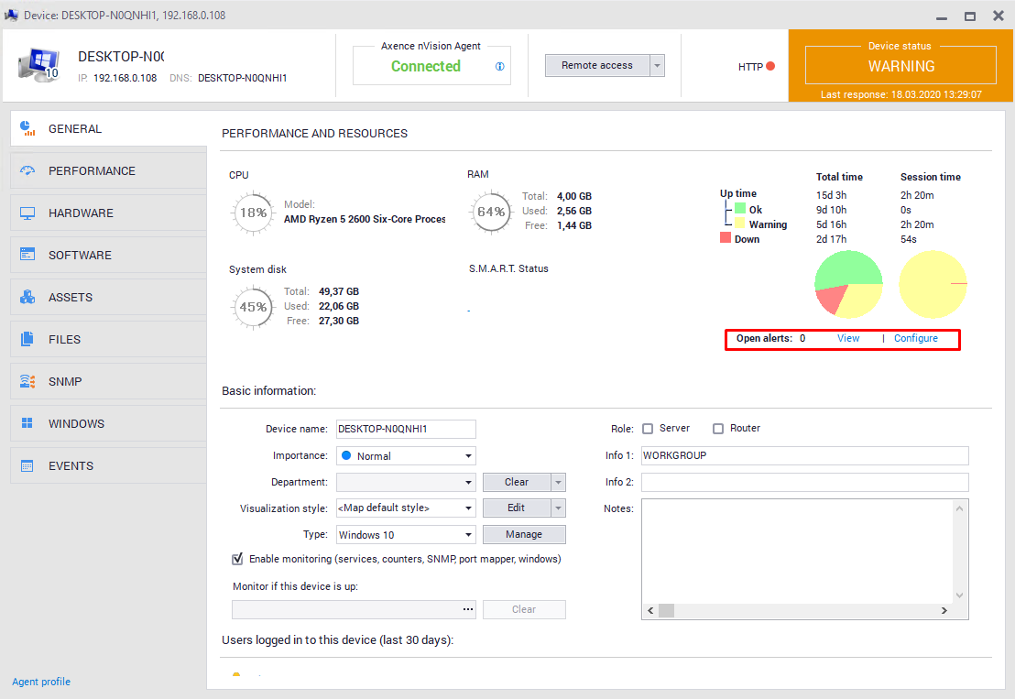Click the total time uptime pie chart

click(x=848, y=285)
